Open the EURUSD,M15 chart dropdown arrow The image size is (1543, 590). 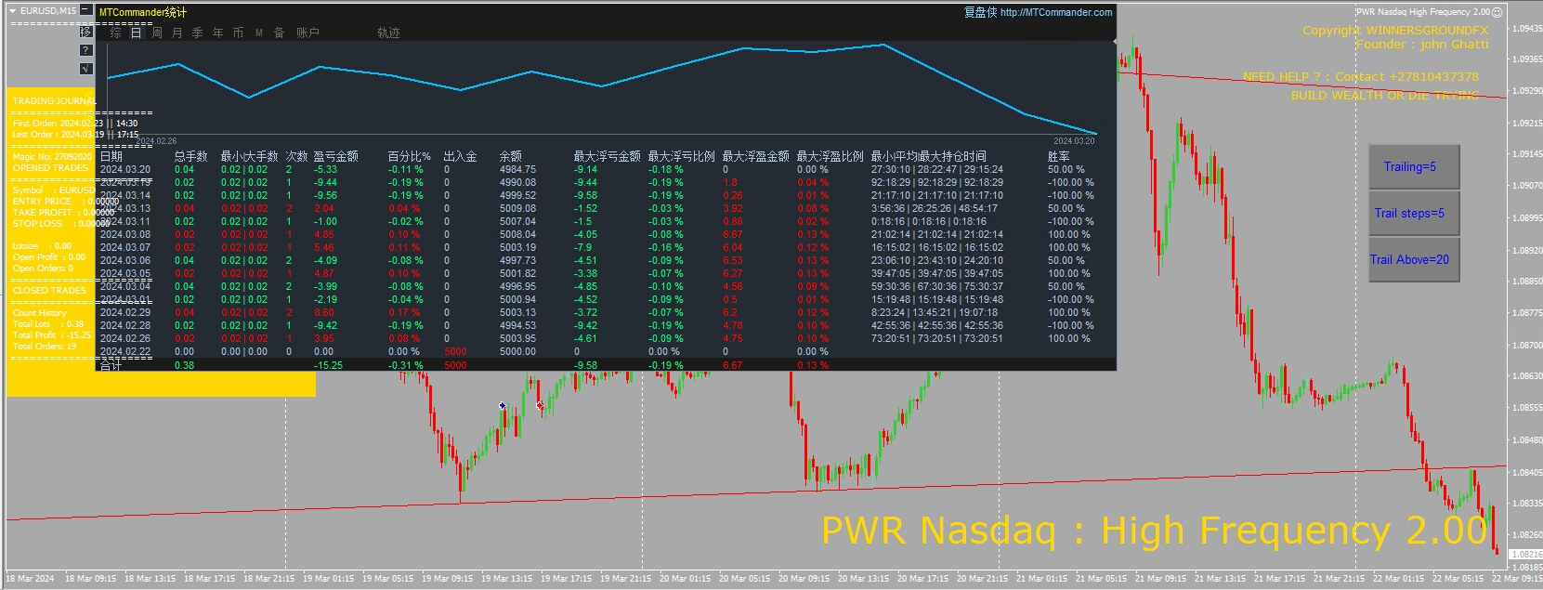13,11
